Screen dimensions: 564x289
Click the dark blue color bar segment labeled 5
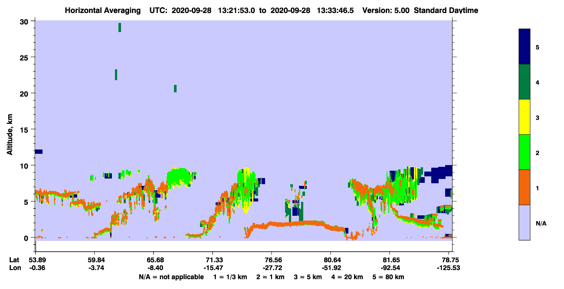tap(525, 47)
